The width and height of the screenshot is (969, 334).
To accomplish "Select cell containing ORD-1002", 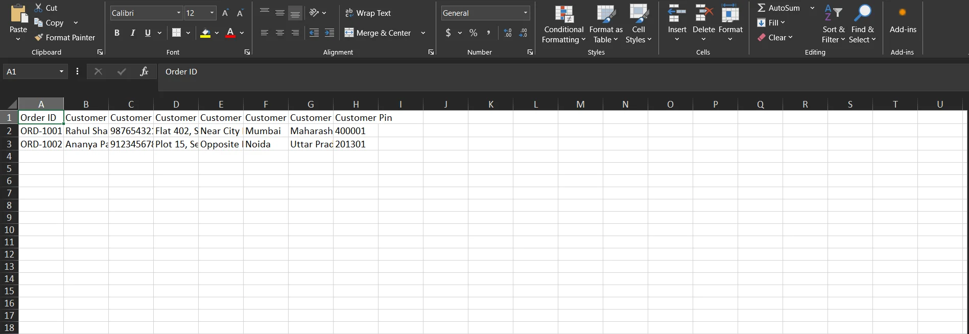I will pyautogui.click(x=41, y=144).
